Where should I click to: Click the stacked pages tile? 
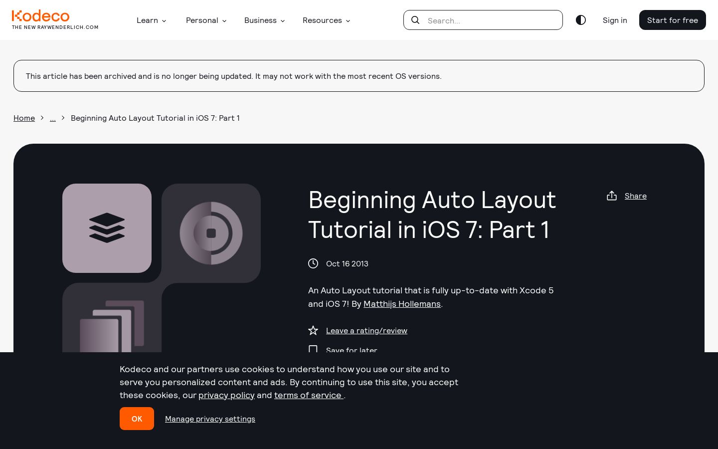click(x=112, y=318)
